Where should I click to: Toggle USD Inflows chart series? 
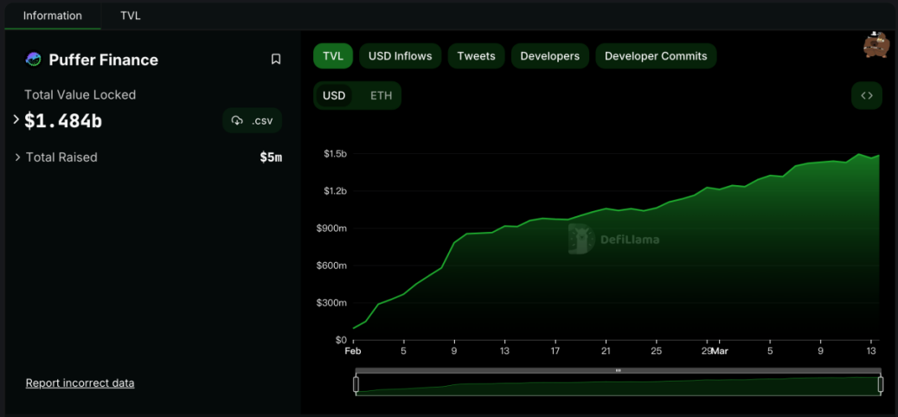tap(400, 56)
